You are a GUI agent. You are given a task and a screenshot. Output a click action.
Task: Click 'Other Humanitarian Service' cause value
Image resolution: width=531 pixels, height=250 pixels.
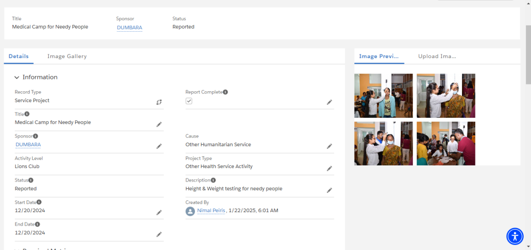click(x=218, y=145)
